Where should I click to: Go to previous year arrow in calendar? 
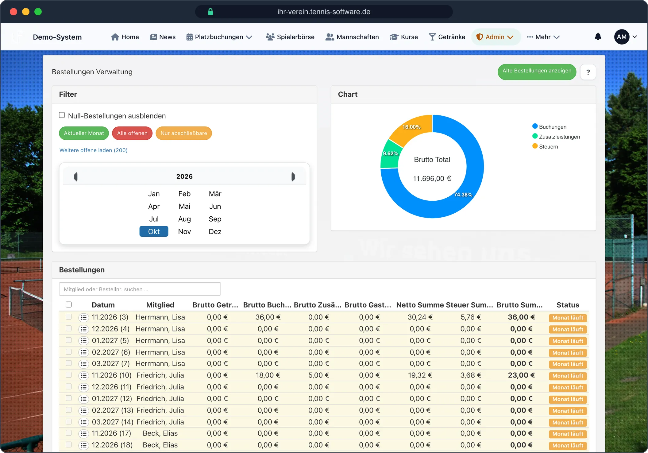76,177
